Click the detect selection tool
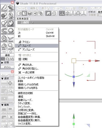The image size is (102, 128). point(11,92)
